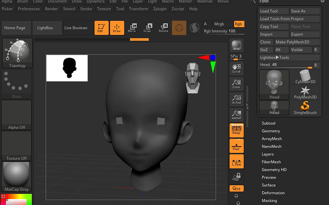
Task: Click the Export button
Action: pyautogui.click(x=305, y=34)
